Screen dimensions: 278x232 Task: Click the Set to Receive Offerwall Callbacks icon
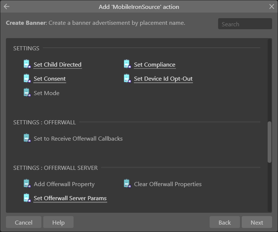[27, 138]
